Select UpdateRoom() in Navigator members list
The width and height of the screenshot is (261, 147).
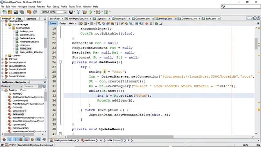point(19,125)
